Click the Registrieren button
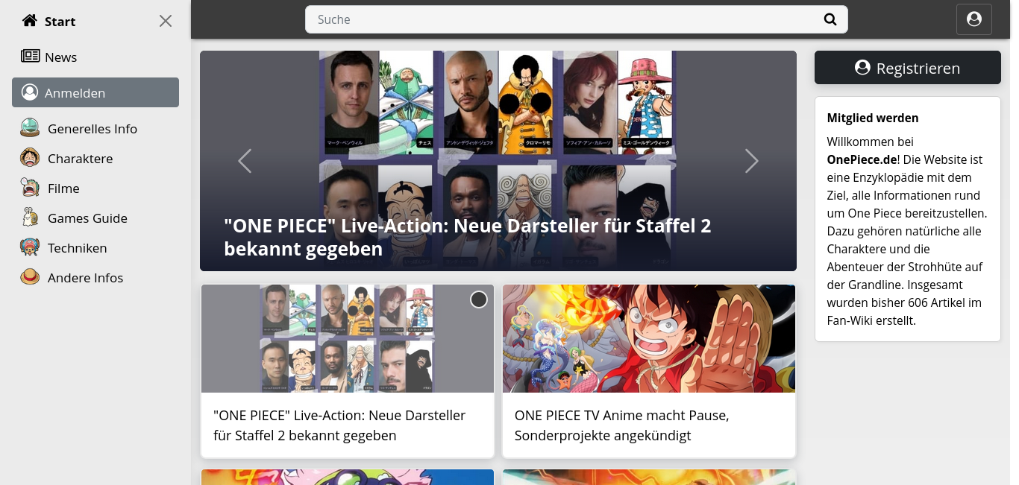1019x485 pixels. coord(908,68)
